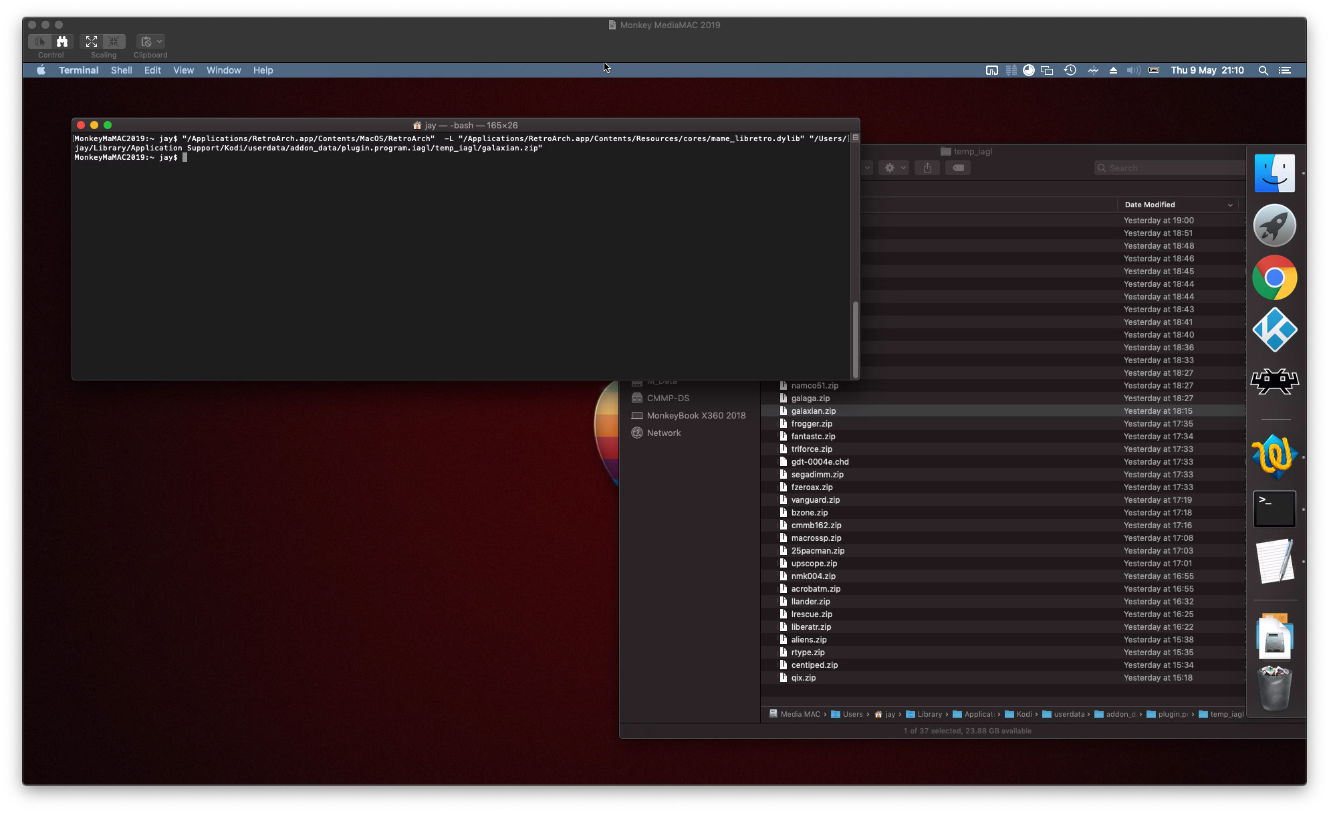This screenshot has height=813, width=1329.
Task: Toggle the volume menu in the menu bar
Action: click(x=1133, y=70)
